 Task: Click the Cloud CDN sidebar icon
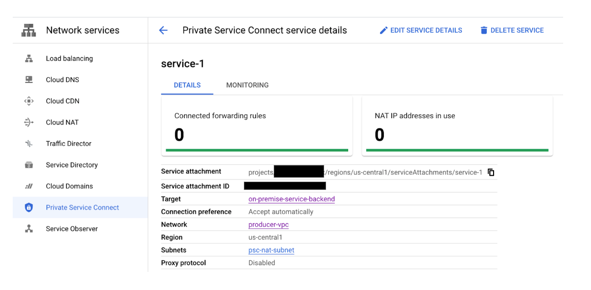click(x=28, y=101)
